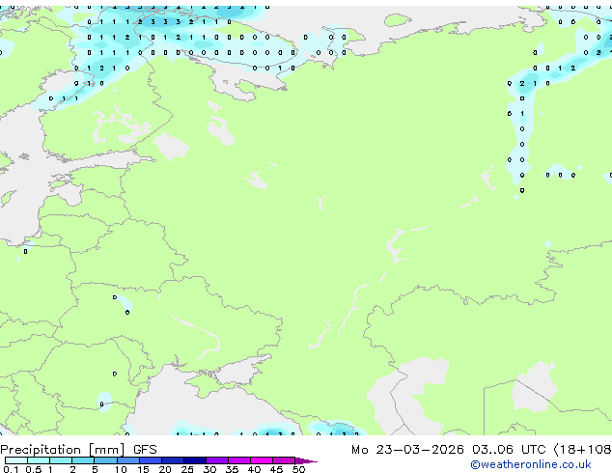Click the 'GFS' model label
This screenshot has width=612, height=473.
tap(145, 450)
